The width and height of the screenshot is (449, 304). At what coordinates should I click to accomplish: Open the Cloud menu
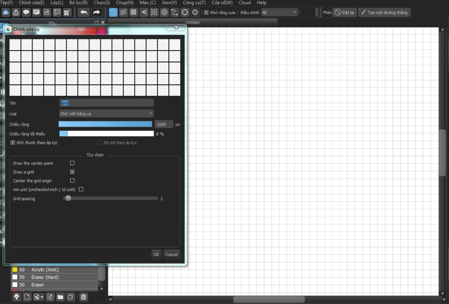tap(245, 3)
